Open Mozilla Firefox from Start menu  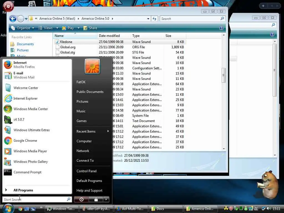[37, 65]
